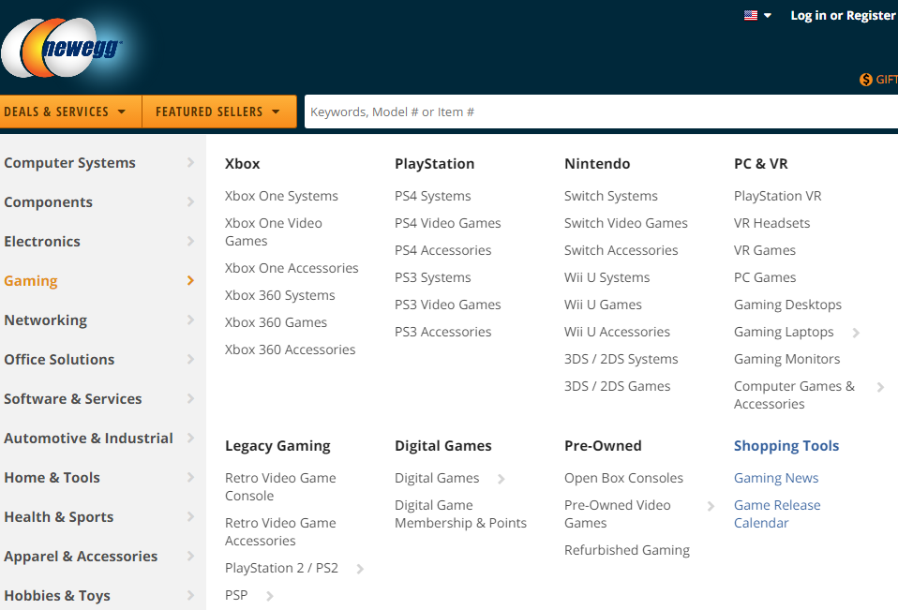Open Refurbished Gaming link

[x=627, y=550]
